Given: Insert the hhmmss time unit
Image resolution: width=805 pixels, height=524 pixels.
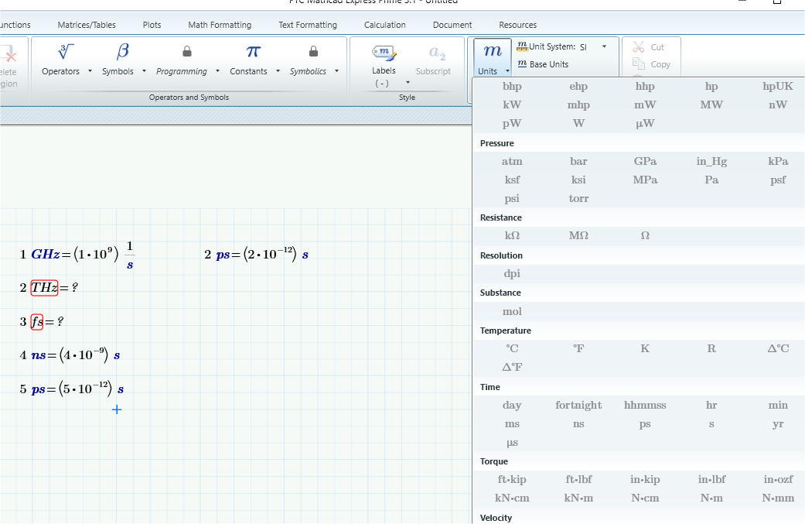Looking at the screenshot, I should [x=645, y=405].
